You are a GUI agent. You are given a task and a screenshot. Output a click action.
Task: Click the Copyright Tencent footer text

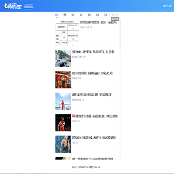86,167
